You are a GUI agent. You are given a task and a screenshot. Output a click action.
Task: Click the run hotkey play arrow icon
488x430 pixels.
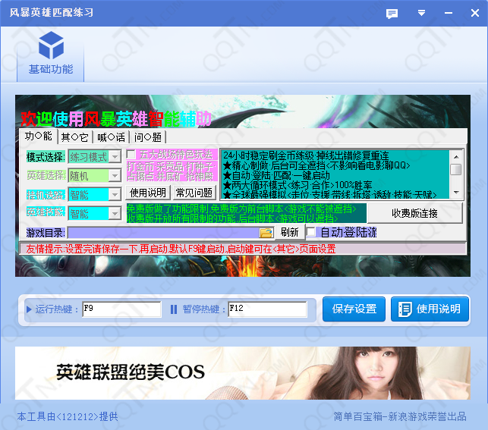tap(29, 309)
